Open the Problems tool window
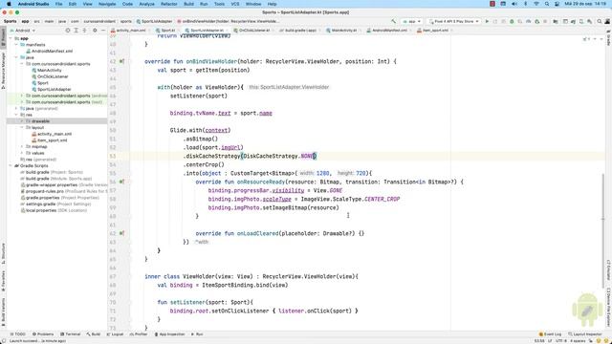Image resolution: width=612 pixels, height=344 pixels. 43,334
